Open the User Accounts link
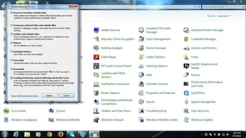The image size is (246, 138). click(x=200, y=111)
